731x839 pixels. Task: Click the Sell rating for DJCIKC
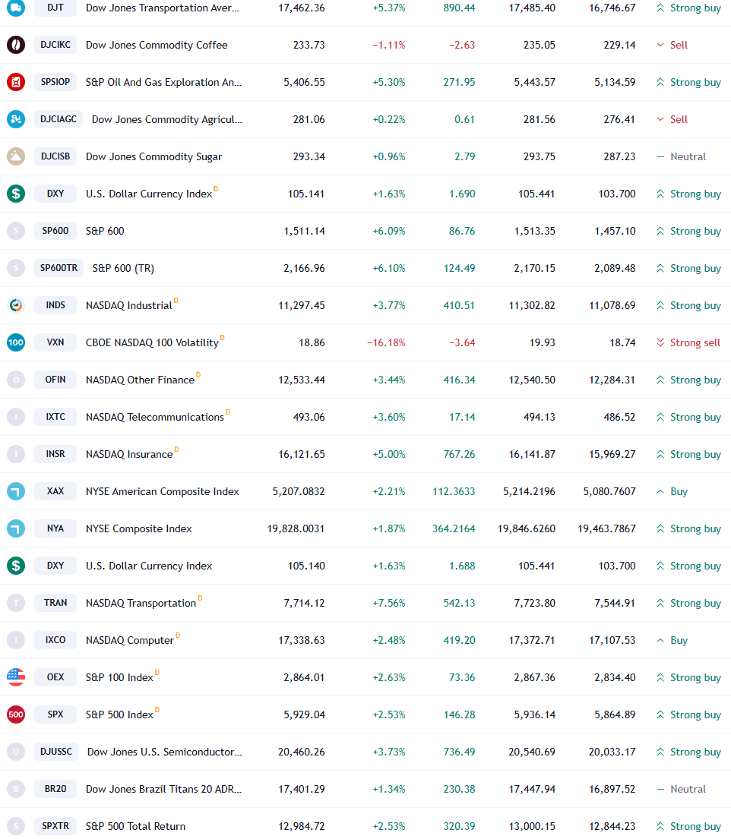pos(672,45)
